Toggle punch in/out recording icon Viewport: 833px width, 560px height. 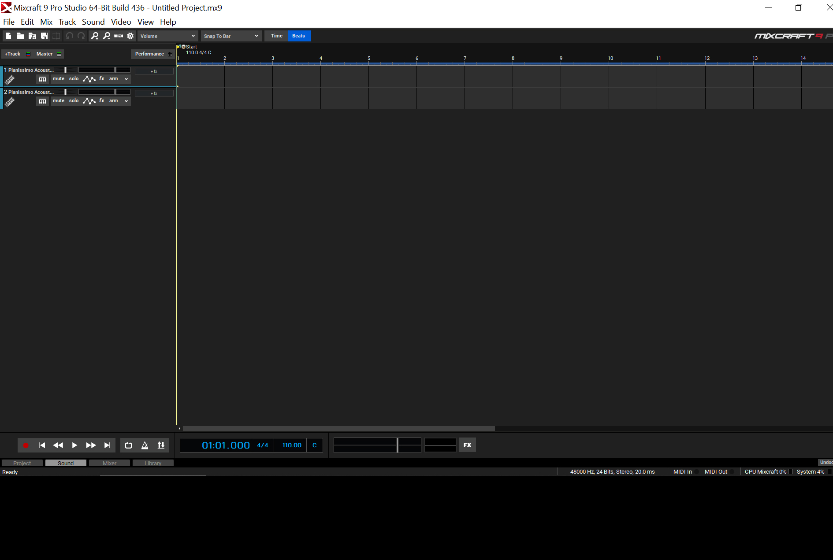point(161,445)
